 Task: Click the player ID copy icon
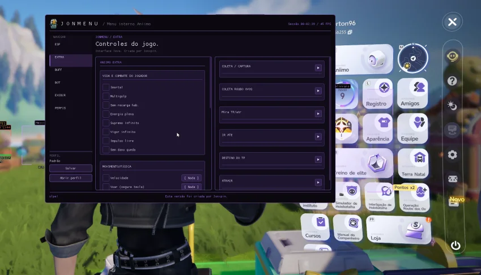(x=350, y=32)
